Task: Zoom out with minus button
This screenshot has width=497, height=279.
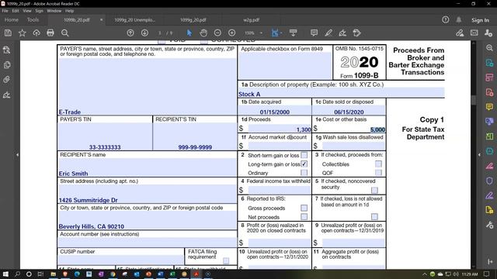Action: pos(217,33)
